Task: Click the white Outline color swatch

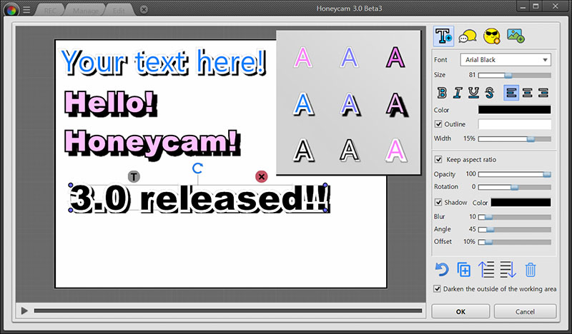Action: pyautogui.click(x=515, y=124)
